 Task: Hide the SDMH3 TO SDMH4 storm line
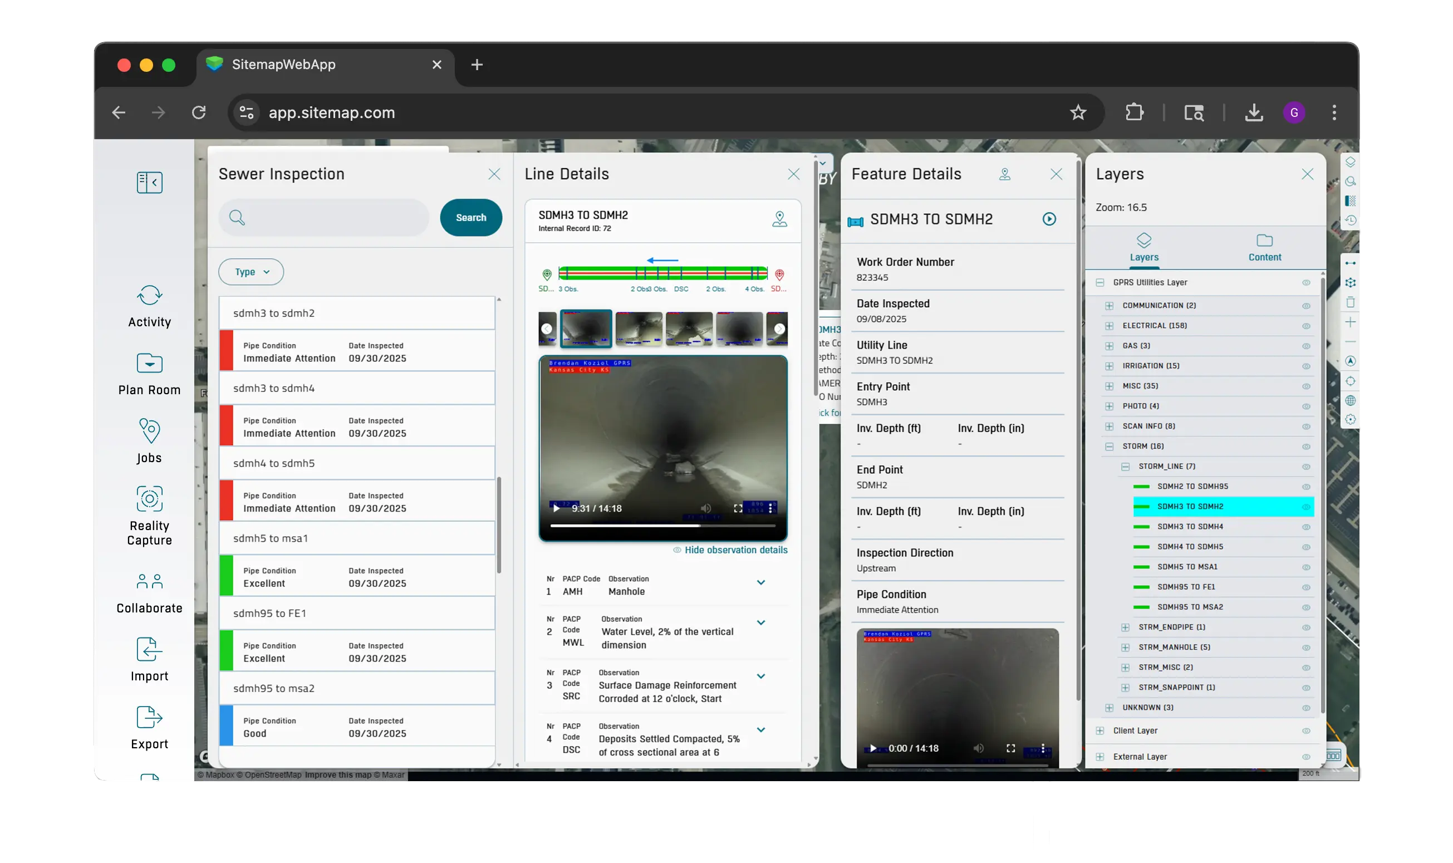(x=1306, y=527)
